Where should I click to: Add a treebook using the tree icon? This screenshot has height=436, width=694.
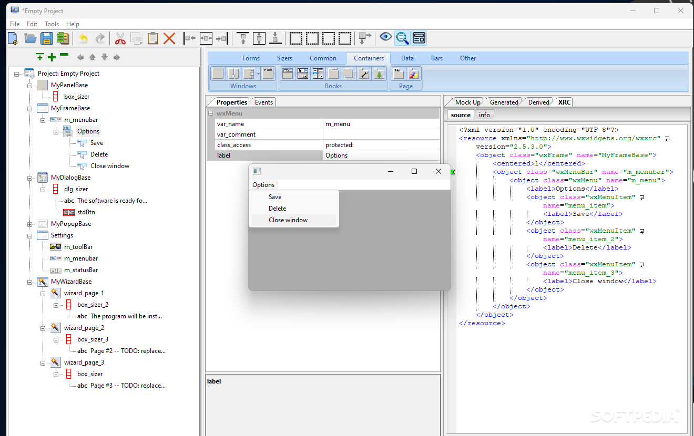[379, 74]
